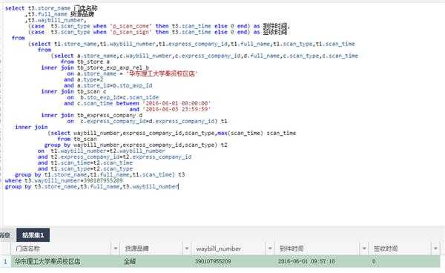445x273 pixels.
Task: Select row number 1 in results
Action: point(5,261)
